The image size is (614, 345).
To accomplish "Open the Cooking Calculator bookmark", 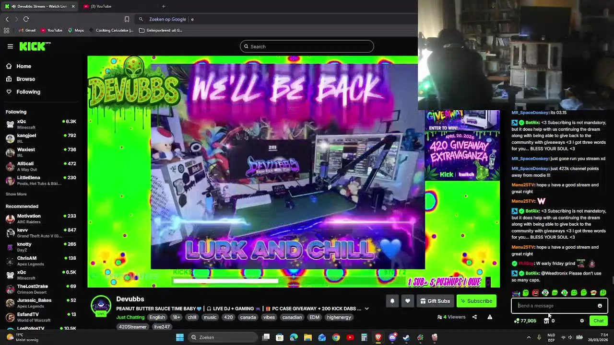I will pos(111,30).
